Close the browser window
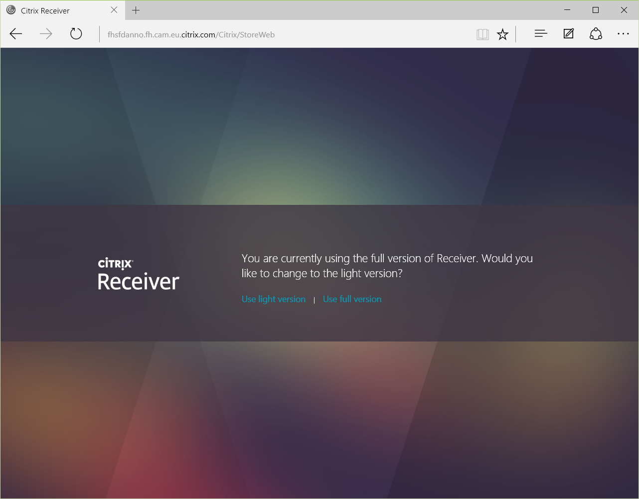639x499 pixels. point(624,10)
